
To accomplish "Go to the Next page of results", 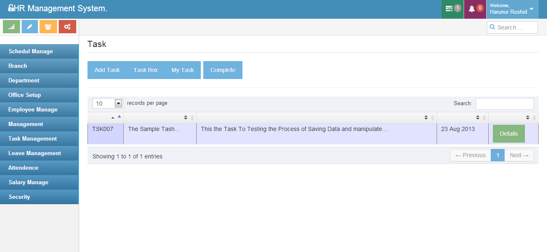I will click(x=519, y=156).
